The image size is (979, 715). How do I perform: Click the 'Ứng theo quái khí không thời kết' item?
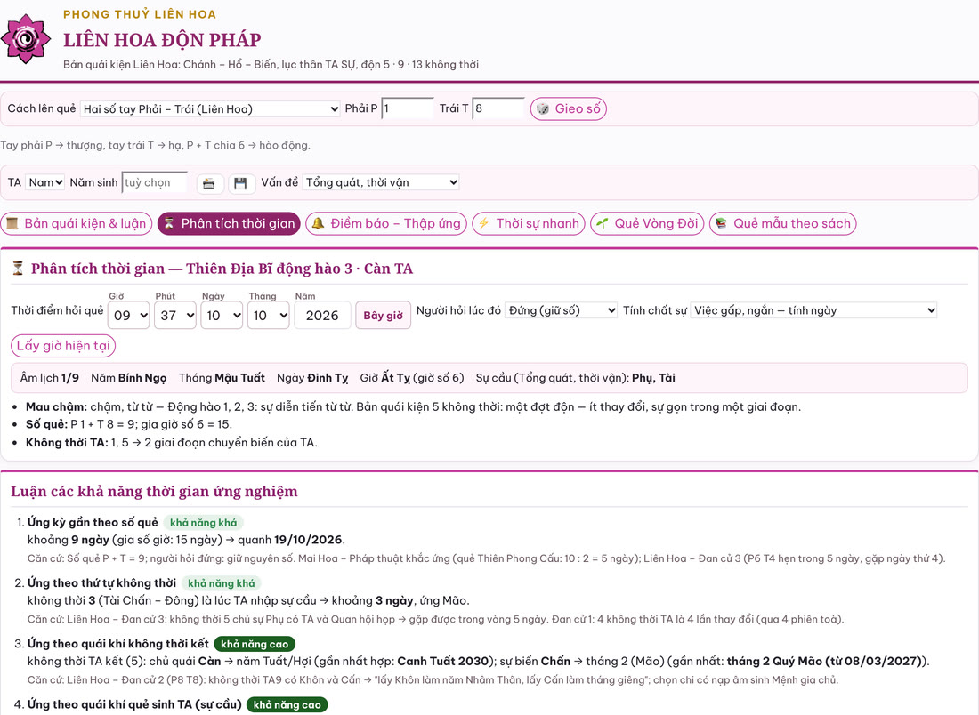[118, 643]
